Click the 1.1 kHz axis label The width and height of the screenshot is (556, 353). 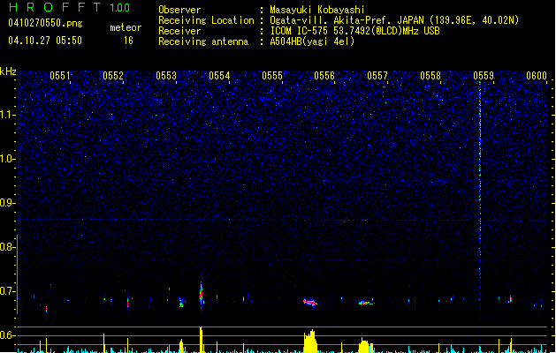pyautogui.click(x=8, y=115)
